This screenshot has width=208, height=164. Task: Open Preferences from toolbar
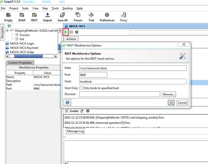[x=107, y=17]
